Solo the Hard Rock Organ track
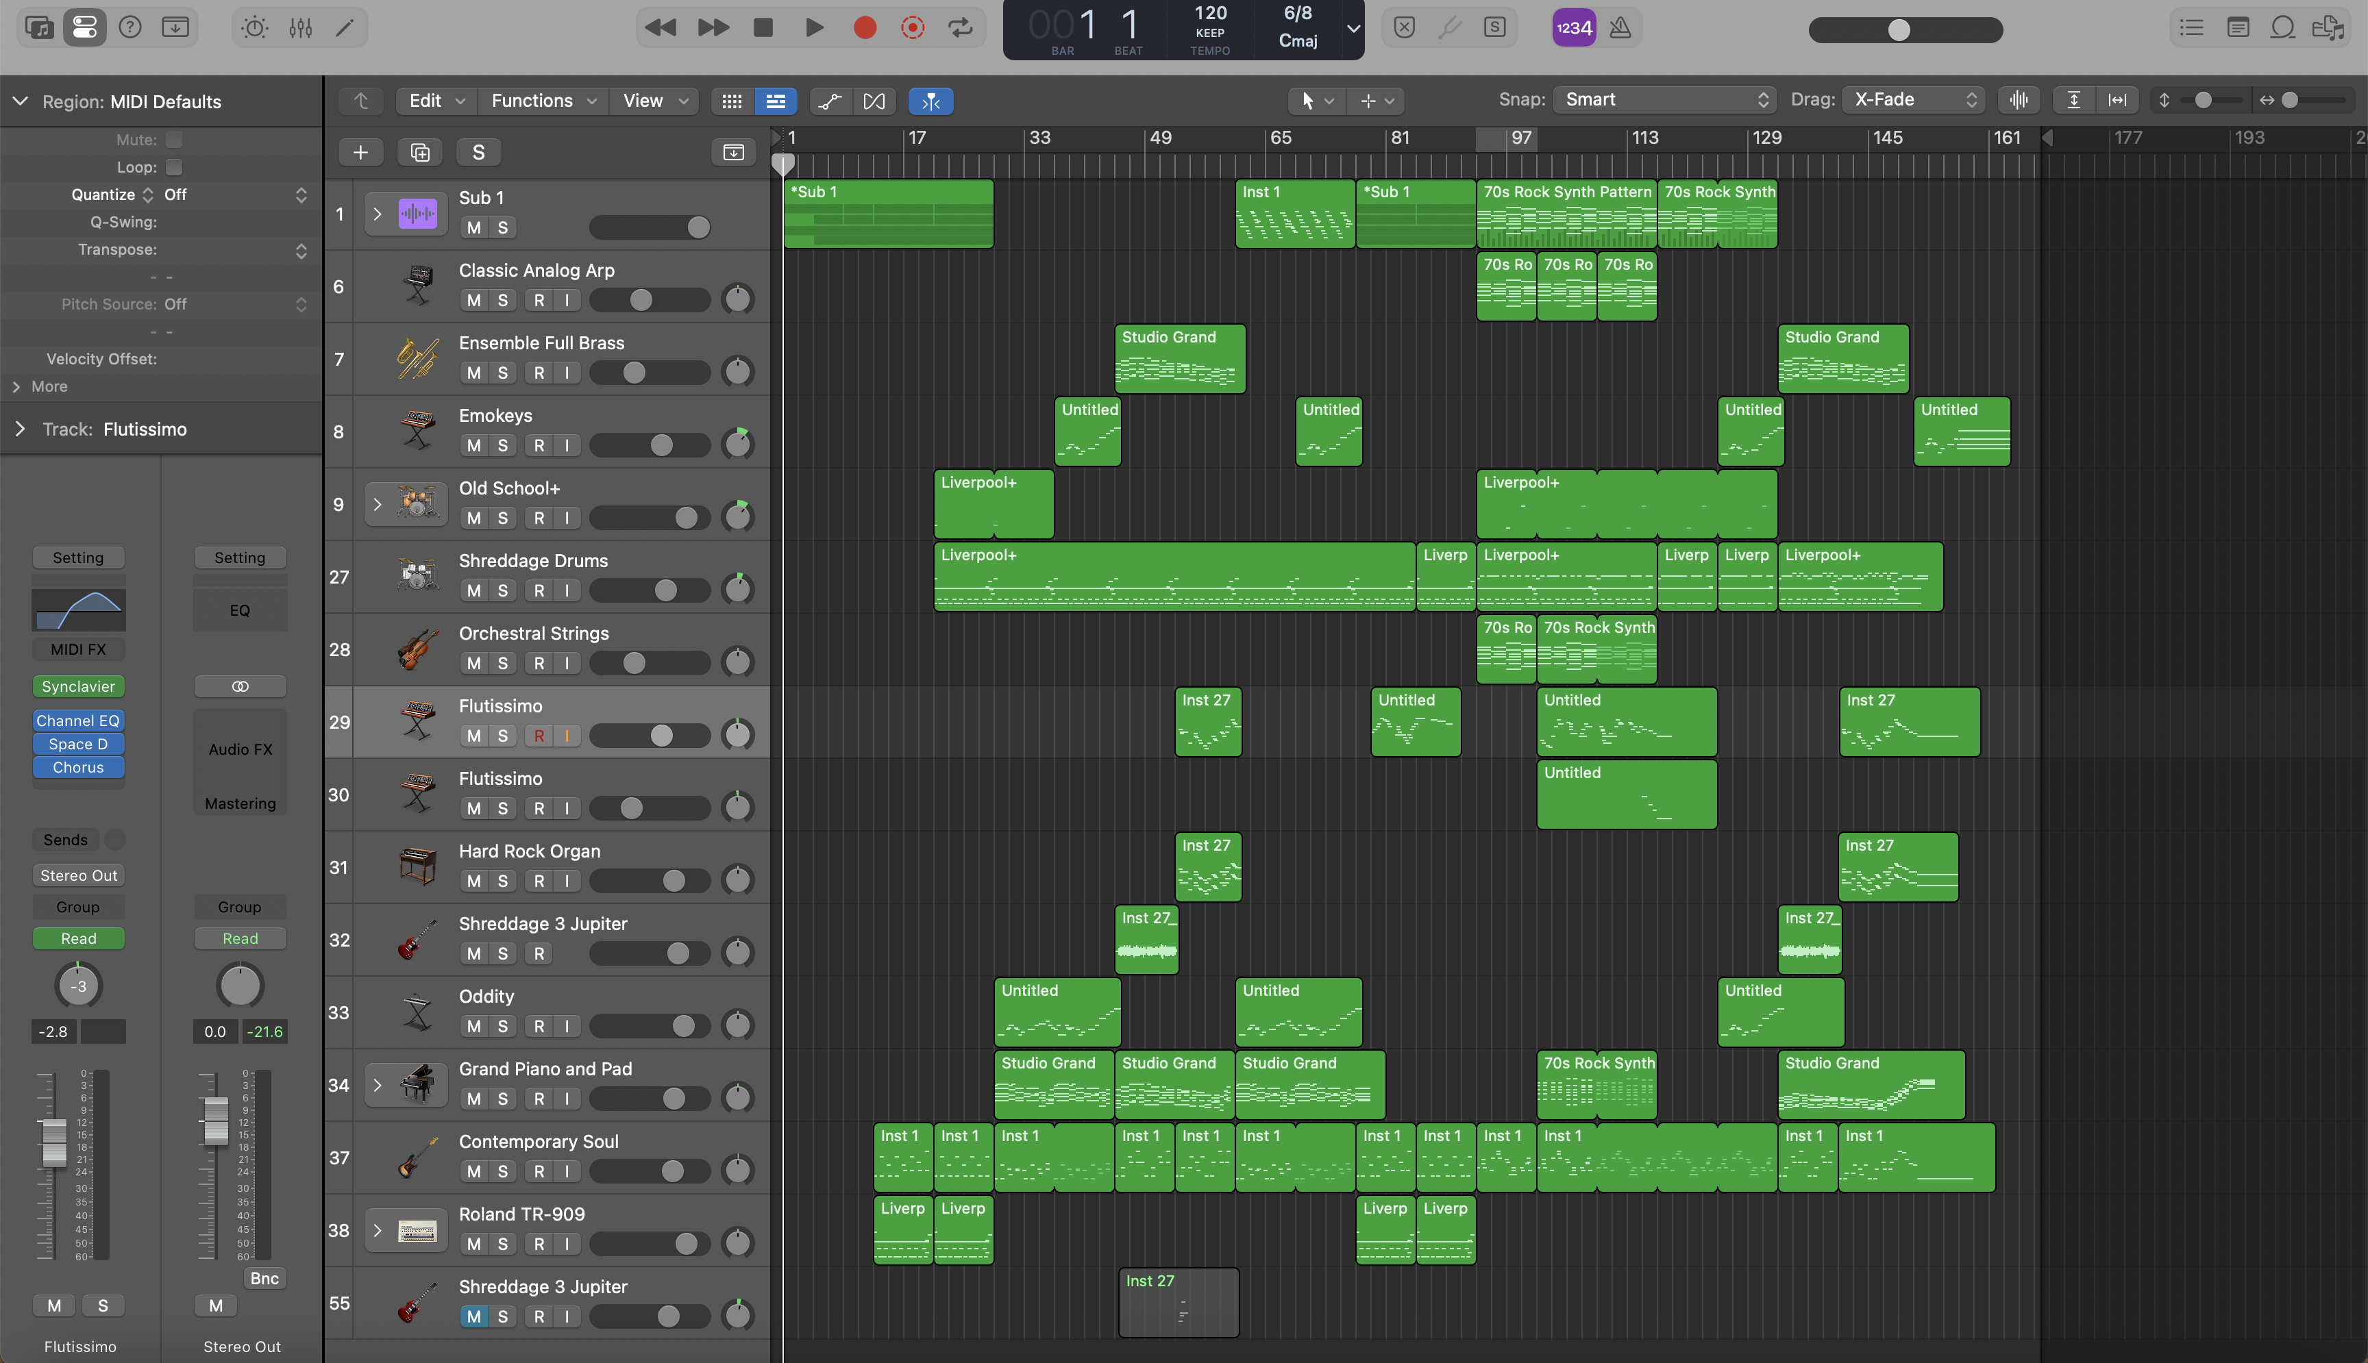This screenshot has width=2368, height=1363. pos(503,881)
